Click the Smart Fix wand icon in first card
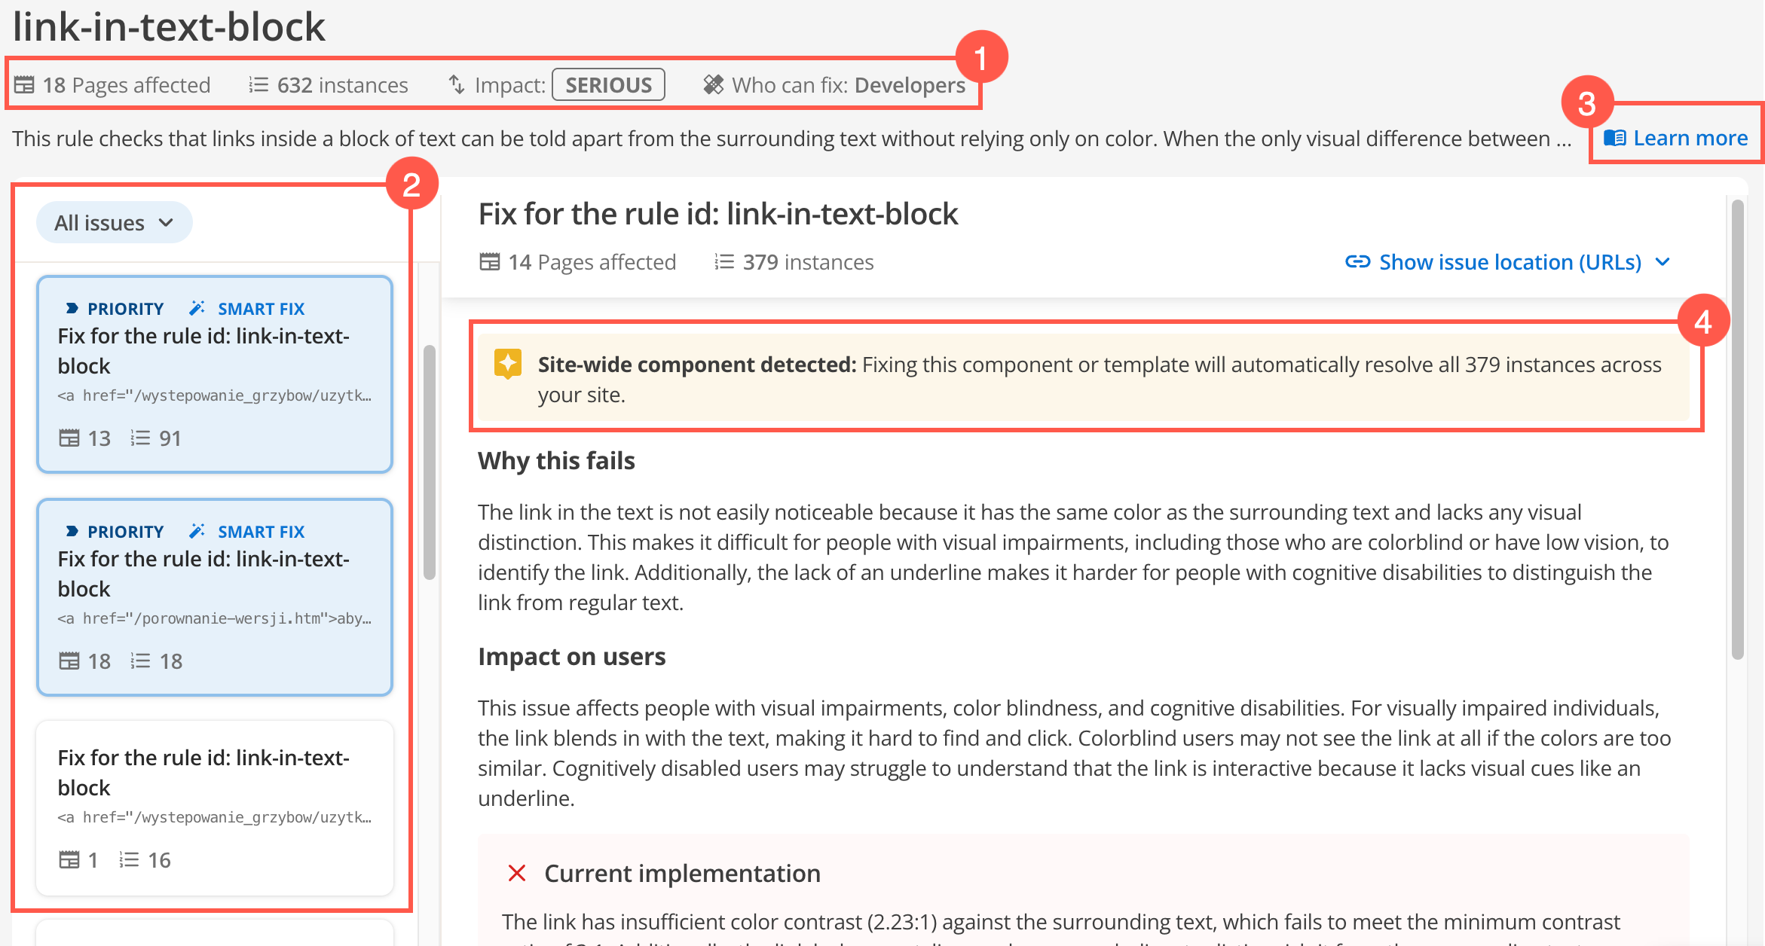Image resolution: width=1765 pixels, height=946 pixels. pos(197,308)
